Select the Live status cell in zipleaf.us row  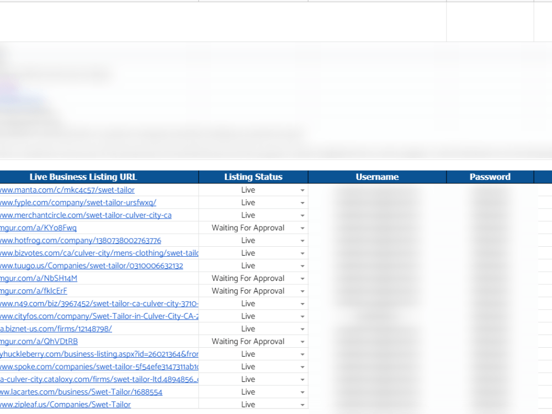point(253,405)
